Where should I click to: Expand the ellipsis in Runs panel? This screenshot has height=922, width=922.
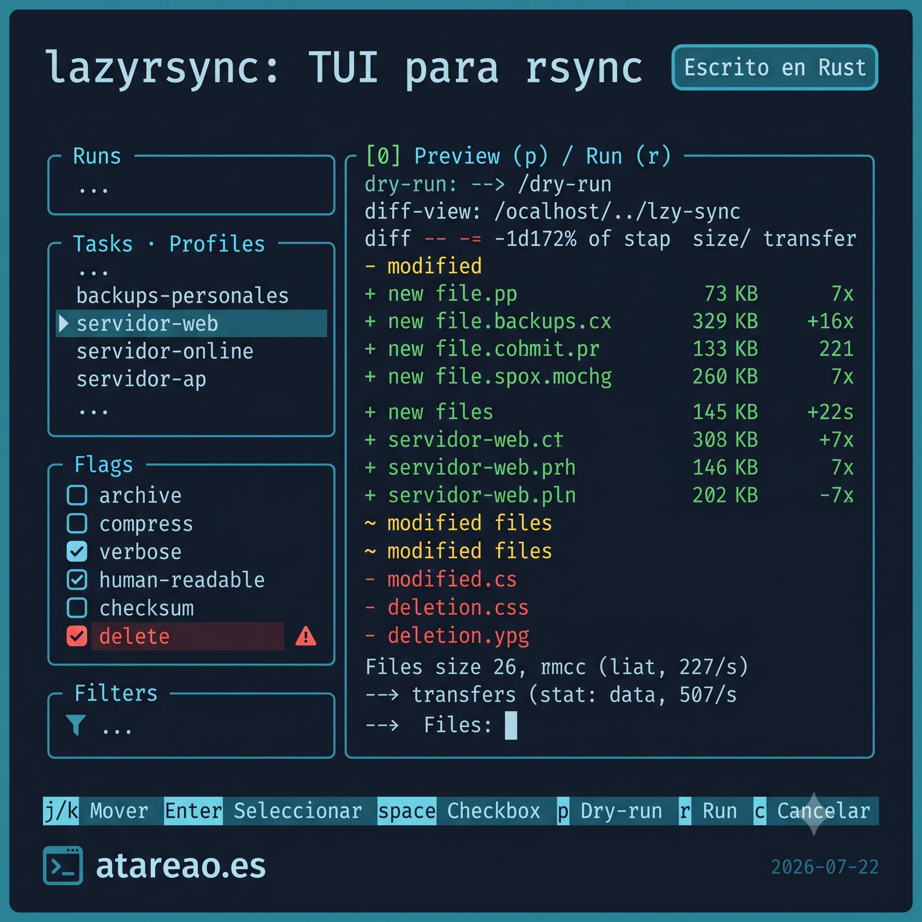pyautogui.click(x=94, y=190)
